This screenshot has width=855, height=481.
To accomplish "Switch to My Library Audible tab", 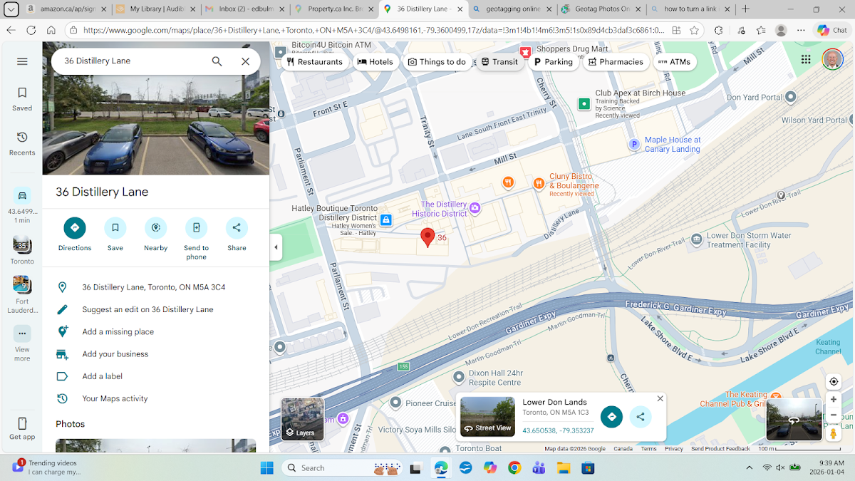I will pos(155,9).
